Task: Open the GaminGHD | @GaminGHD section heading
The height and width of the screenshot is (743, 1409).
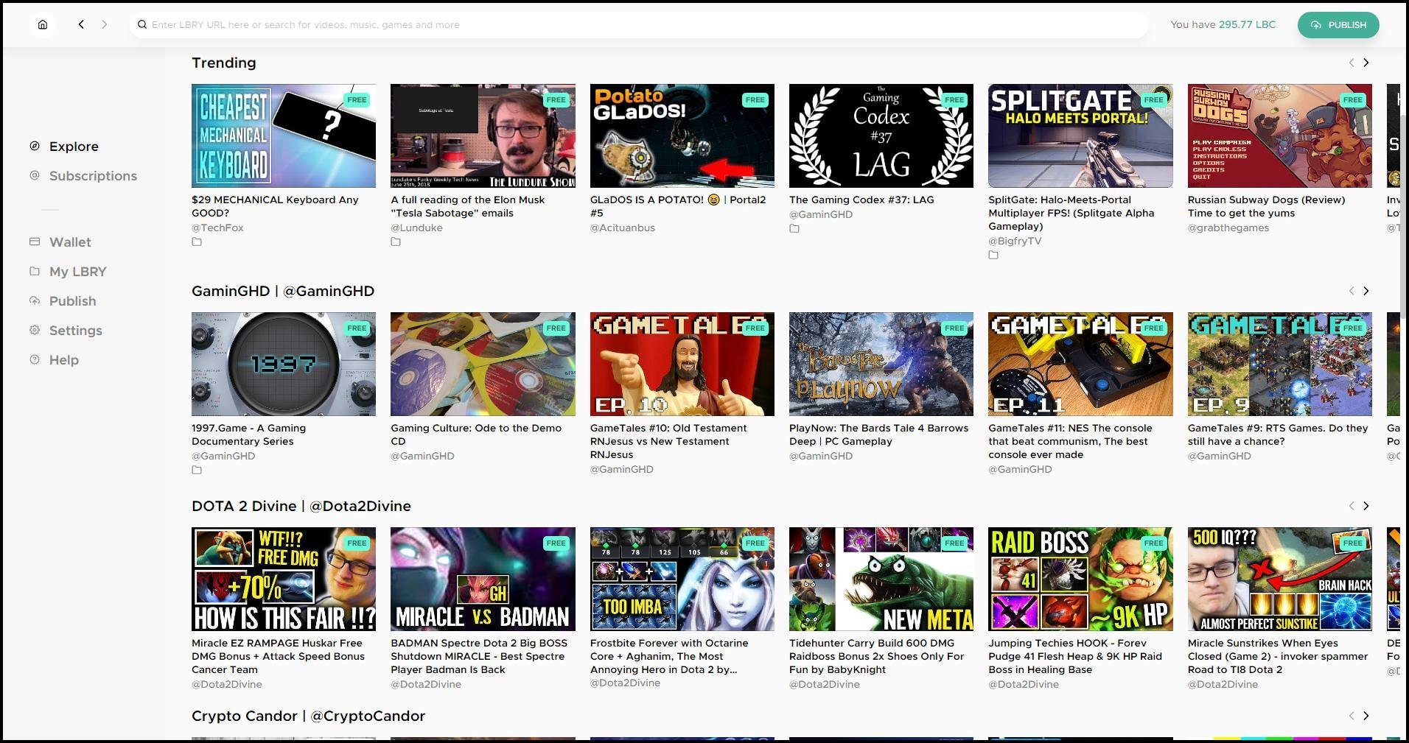Action: click(x=283, y=291)
